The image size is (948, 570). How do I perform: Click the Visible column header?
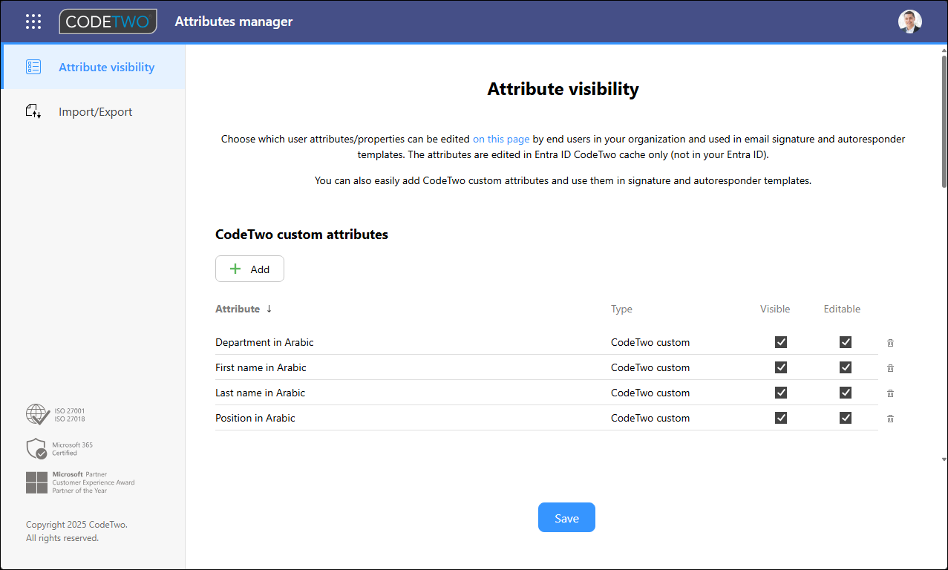click(x=775, y=309)
